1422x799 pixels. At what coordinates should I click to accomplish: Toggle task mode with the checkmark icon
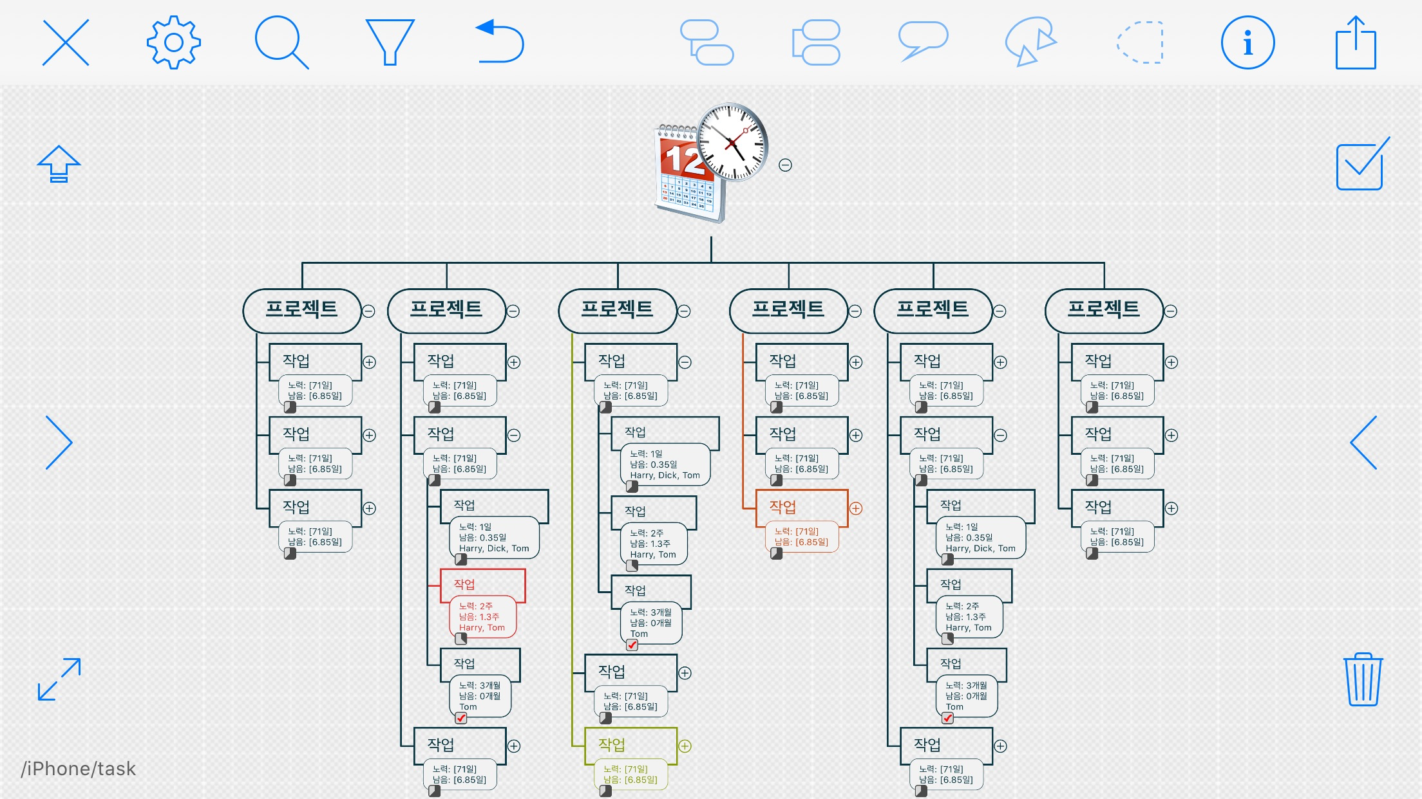1361,165
